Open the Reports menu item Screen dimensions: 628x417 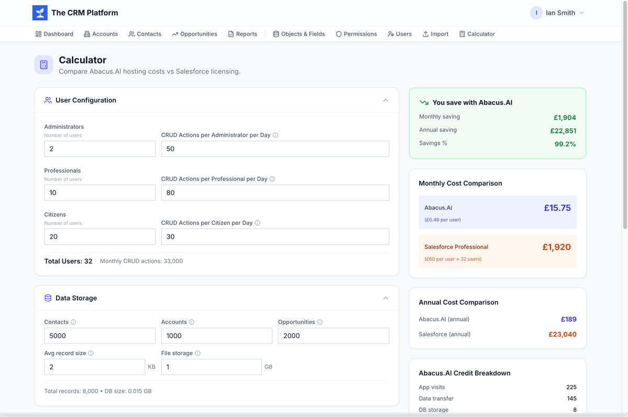242,34
